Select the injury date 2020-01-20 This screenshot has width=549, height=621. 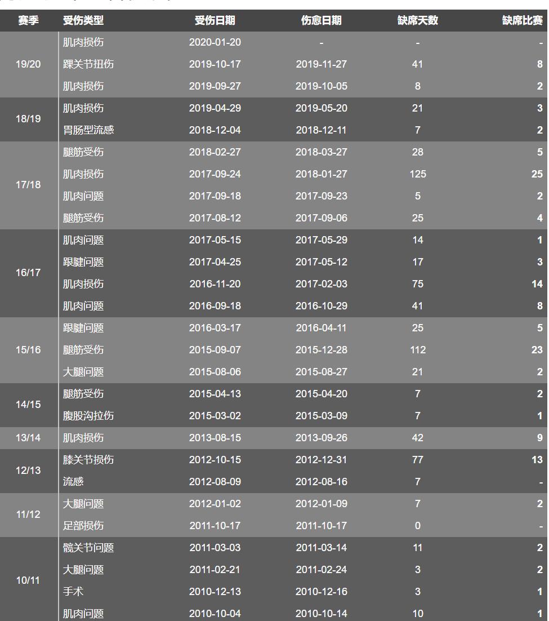(x=215, y=42)
